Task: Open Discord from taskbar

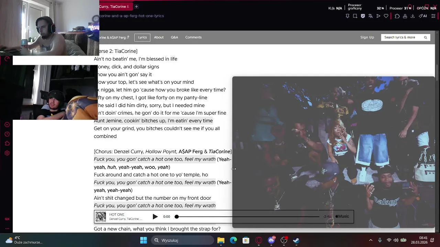Action: click(271, 240)
